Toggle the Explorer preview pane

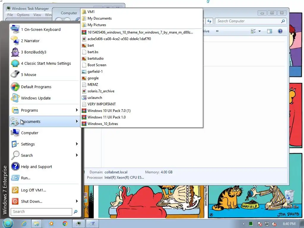270,31
